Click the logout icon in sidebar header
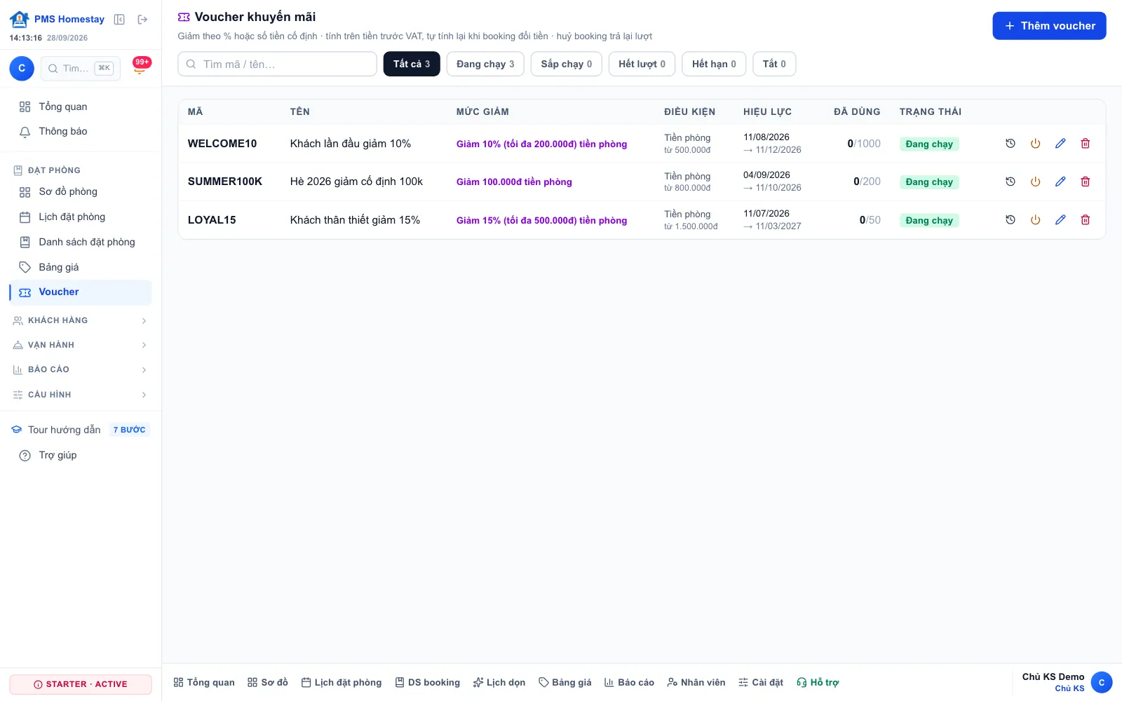The image size is (1122, 701). (142, 20)
